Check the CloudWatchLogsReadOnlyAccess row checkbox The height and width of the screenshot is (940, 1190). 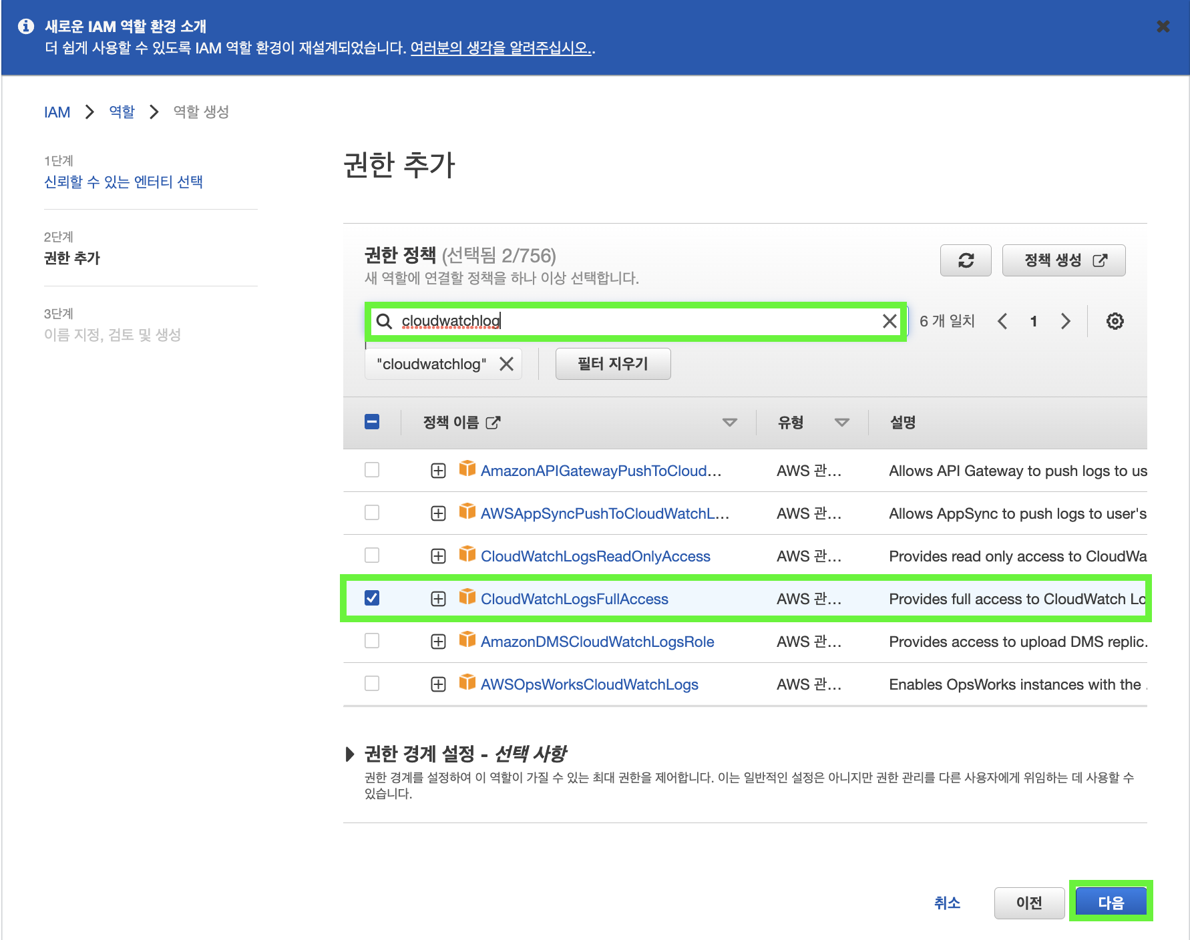coord(372,555)
